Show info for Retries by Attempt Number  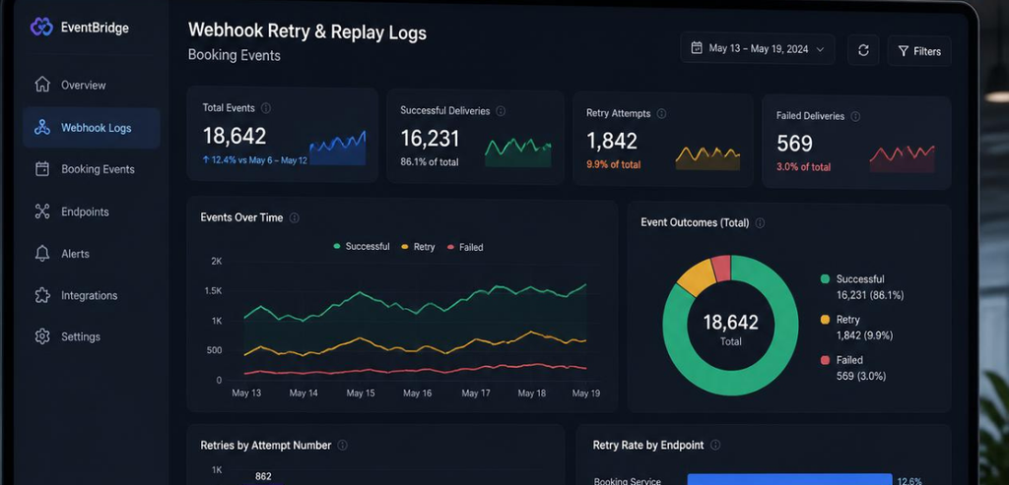tap(342, 446)
